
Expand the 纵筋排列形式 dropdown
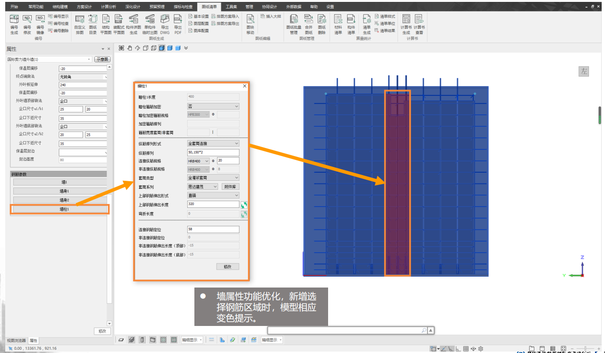coord(213,143)
